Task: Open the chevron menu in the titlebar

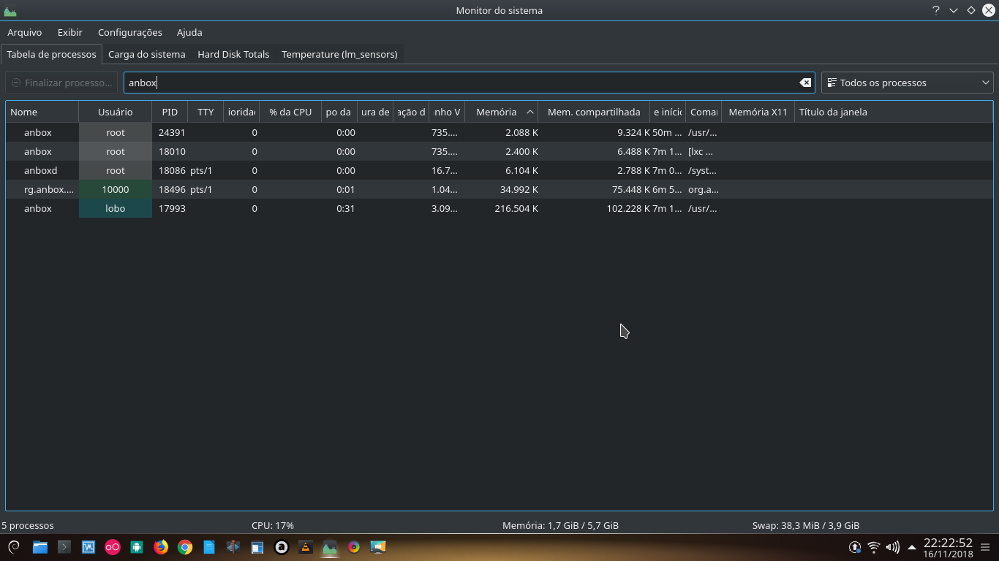Action: click(x=953, y=10)
